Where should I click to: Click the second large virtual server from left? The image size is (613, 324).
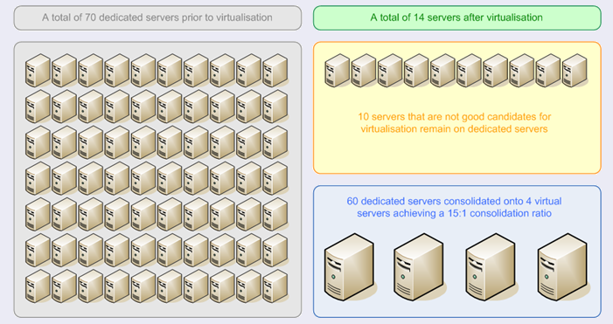tap(419, 267)
